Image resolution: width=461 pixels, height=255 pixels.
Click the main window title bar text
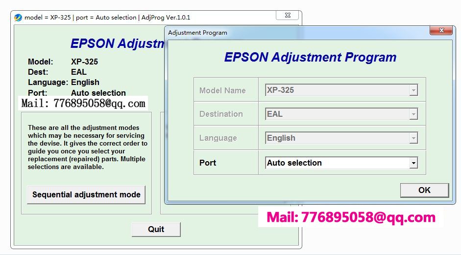pos(107,18)
